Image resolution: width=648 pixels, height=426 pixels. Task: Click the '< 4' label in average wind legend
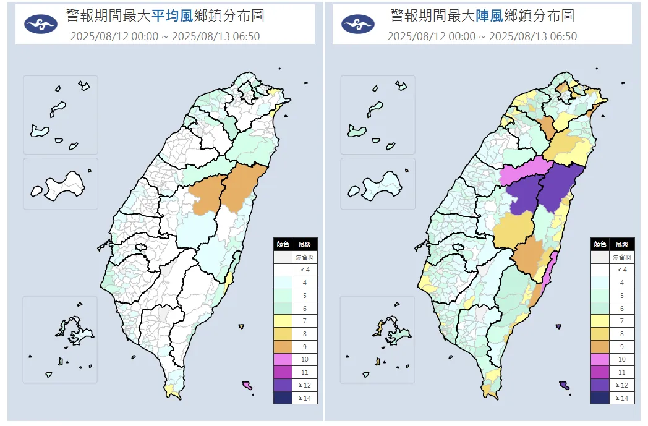tap(305, 270)
